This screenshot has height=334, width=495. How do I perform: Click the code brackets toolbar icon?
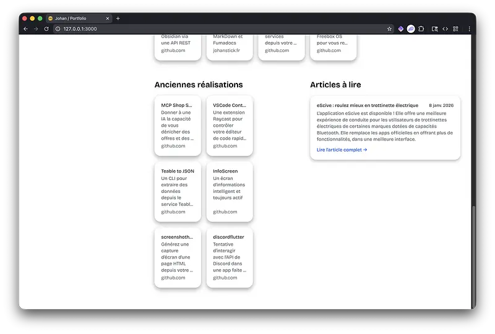click(x=445, y=28)
